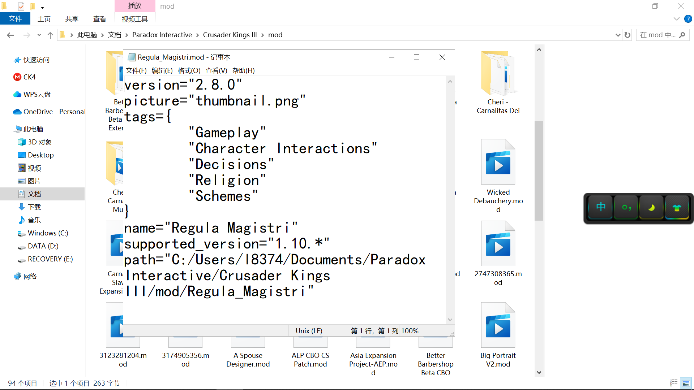Expand the ribbon chevron
The width and height of the screenshot is (694, 390).
pos(677,19)
